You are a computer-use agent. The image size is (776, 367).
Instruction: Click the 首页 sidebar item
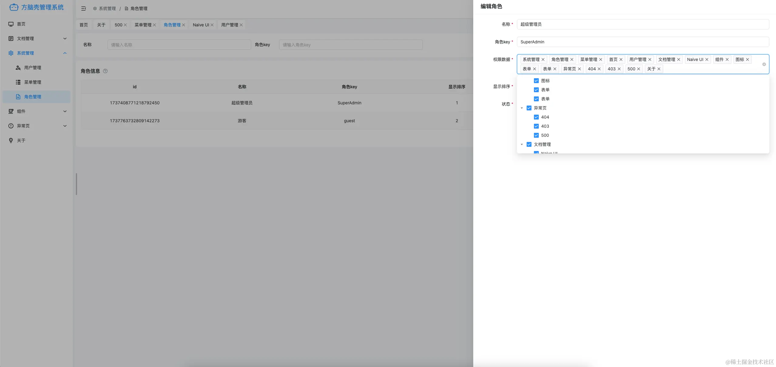21,24
